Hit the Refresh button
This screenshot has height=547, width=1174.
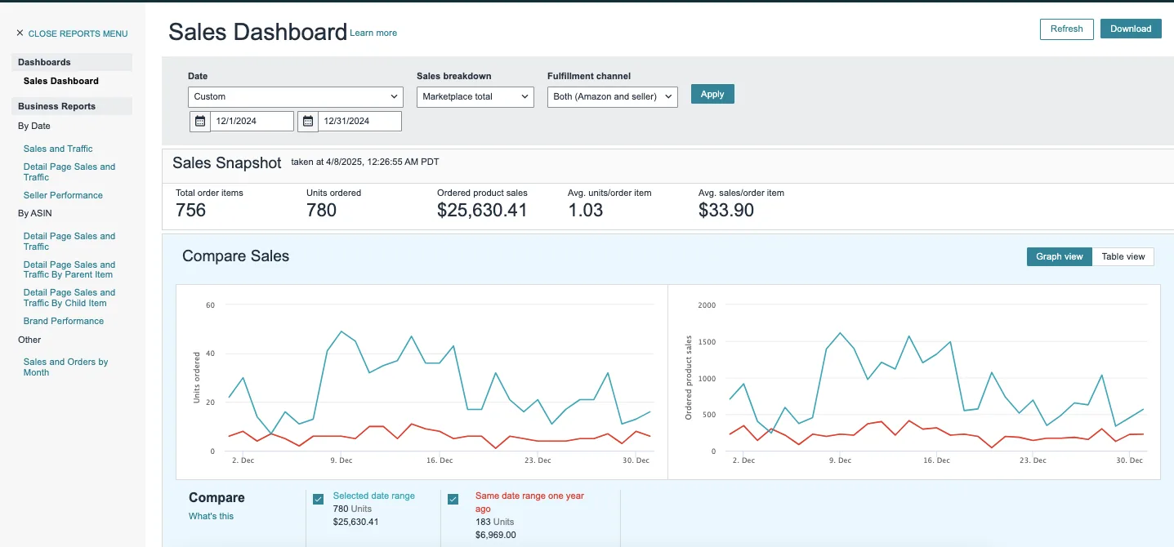coord(1066,29)
